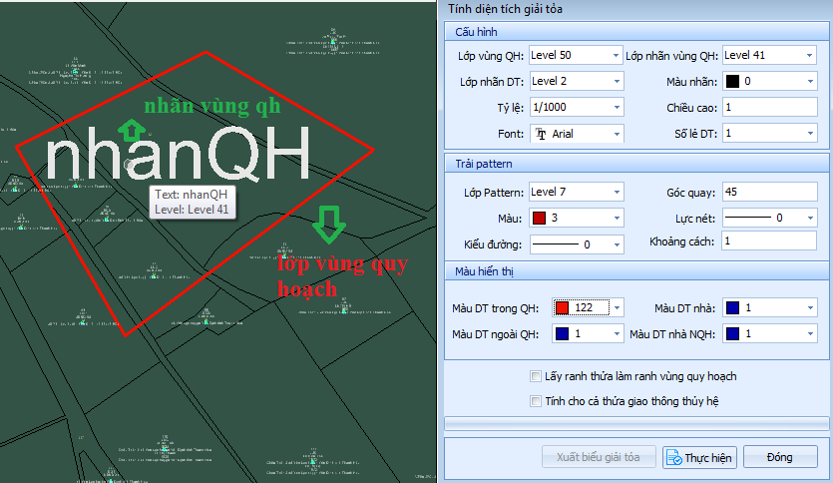Click the save icon on Thực hiện button
The height and width of the screenshot is (483, 833).
click(673, 458)
